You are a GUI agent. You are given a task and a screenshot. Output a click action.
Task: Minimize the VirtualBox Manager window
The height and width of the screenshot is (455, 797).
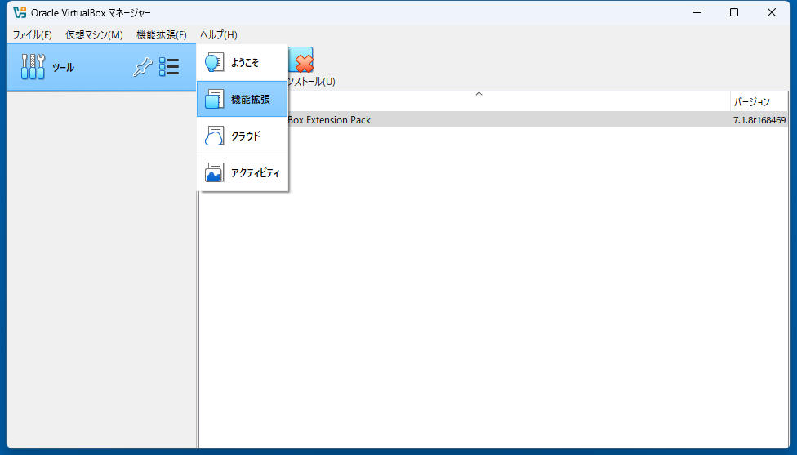[x=697, y=12]
